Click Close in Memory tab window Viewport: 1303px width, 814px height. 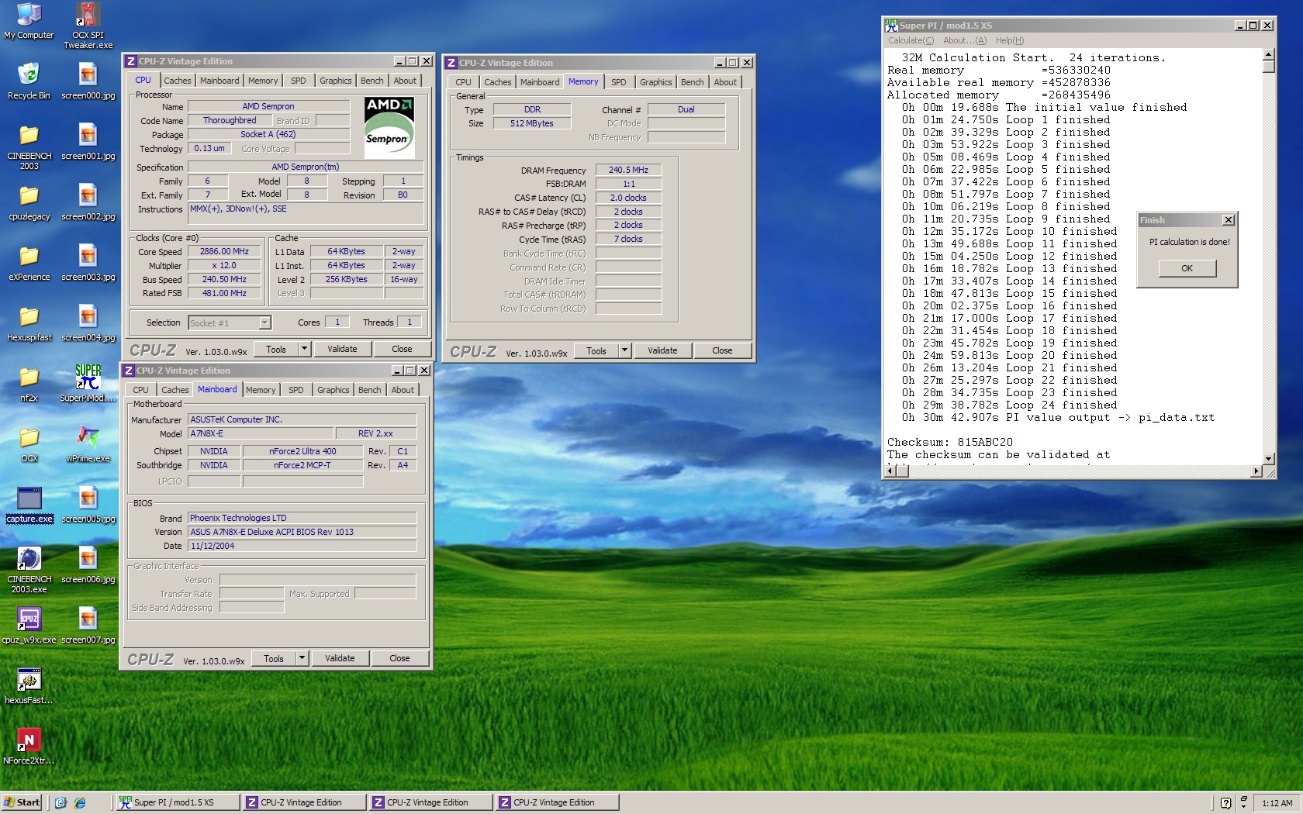(x=722, y=350)
